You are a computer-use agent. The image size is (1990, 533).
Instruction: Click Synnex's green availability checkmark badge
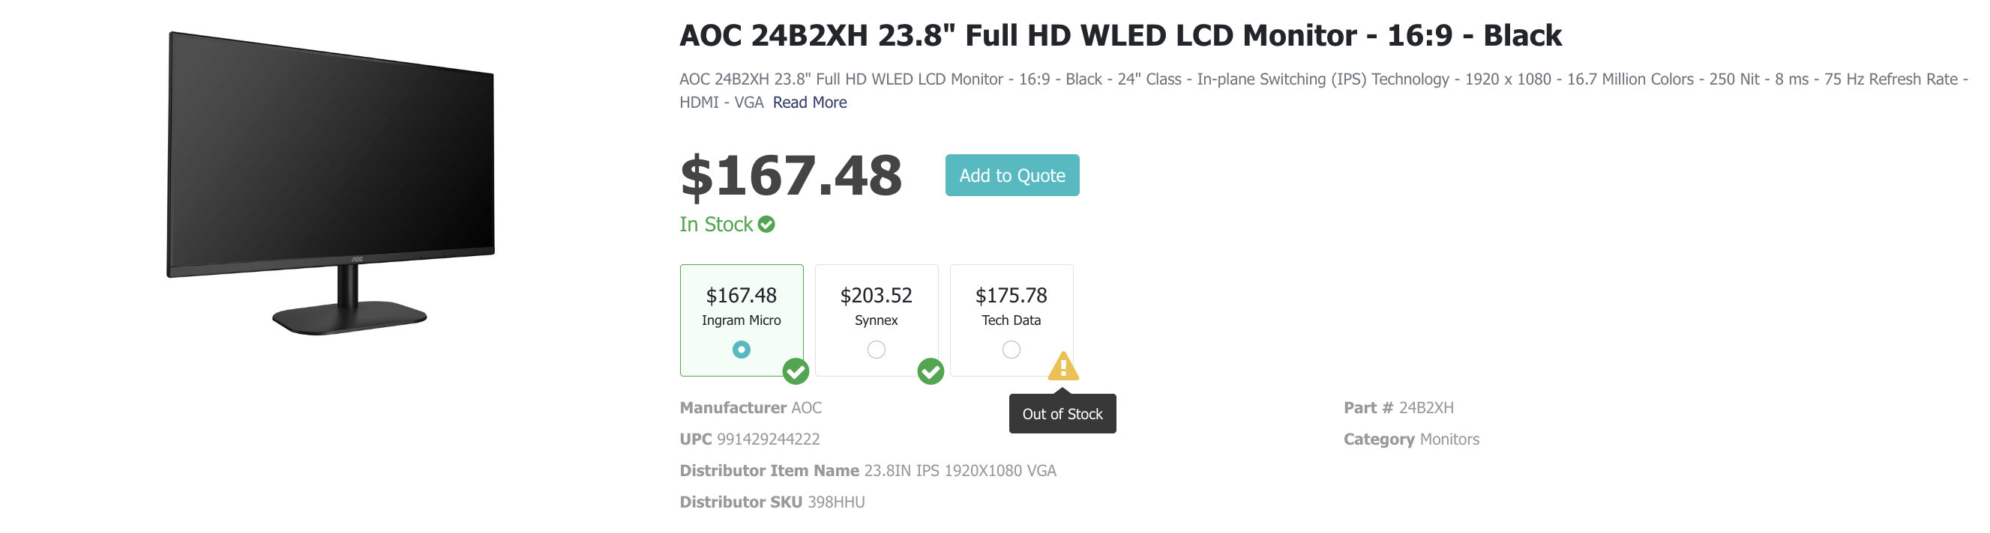pyautogui.click(x=931, y=372)
